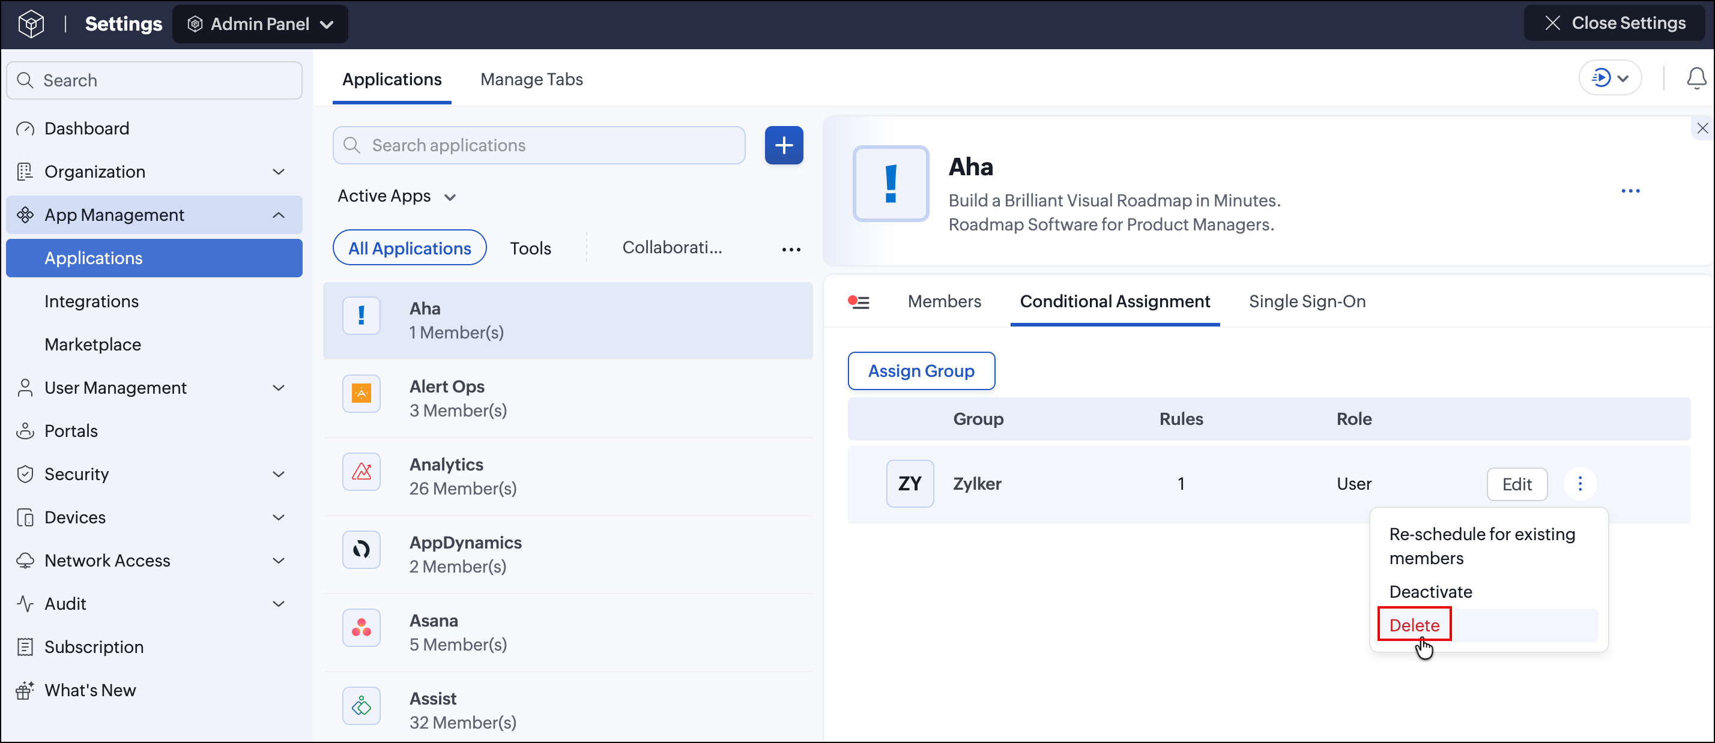The width and height of the screenshot is (1715, 743).
Task: Select the Alert Ops app
Action: point(568,399)
